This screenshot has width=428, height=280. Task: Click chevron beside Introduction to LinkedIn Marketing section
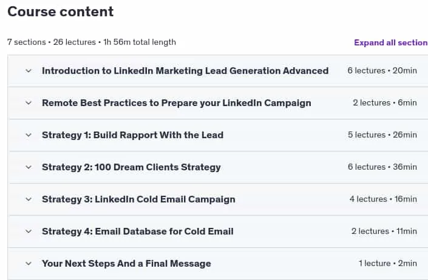point(29,71)
